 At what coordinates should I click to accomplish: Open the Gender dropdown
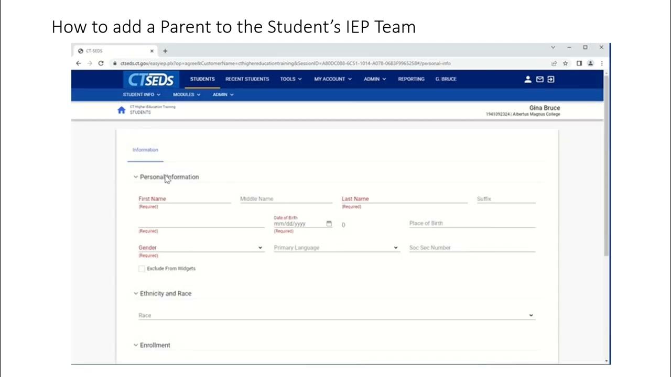point(200,248)
